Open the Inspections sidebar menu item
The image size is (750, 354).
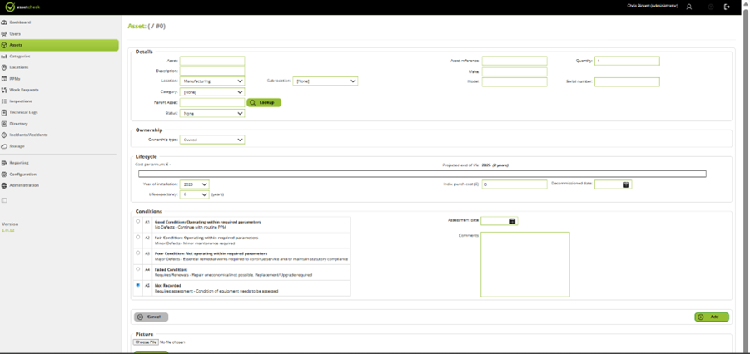point(20,101)
